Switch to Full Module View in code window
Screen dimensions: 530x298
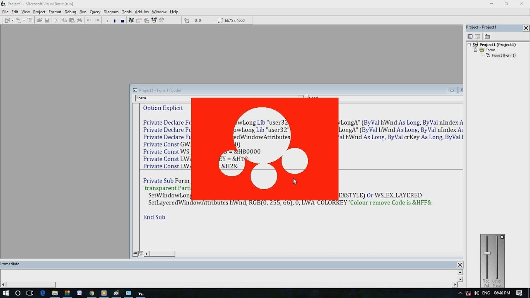(140, 254)
